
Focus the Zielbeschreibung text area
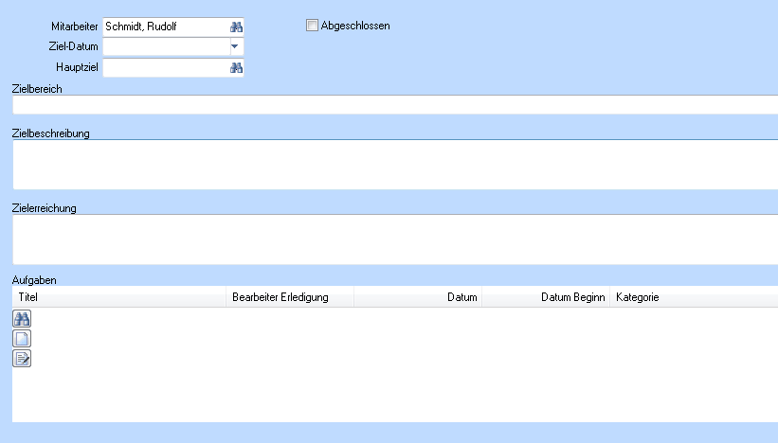tap(395, 165)
